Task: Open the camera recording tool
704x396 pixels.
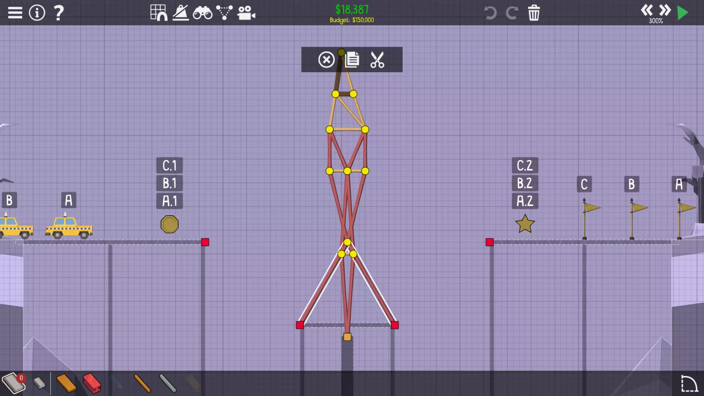Action: click(x=246, y=13)
